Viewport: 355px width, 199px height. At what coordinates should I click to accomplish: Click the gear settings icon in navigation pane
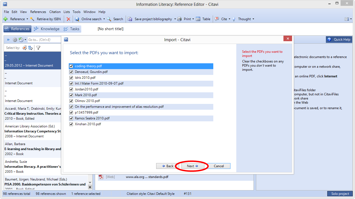tap(15, 40)
